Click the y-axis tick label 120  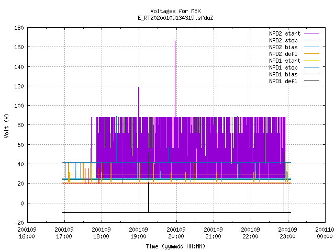click(19, 86)
